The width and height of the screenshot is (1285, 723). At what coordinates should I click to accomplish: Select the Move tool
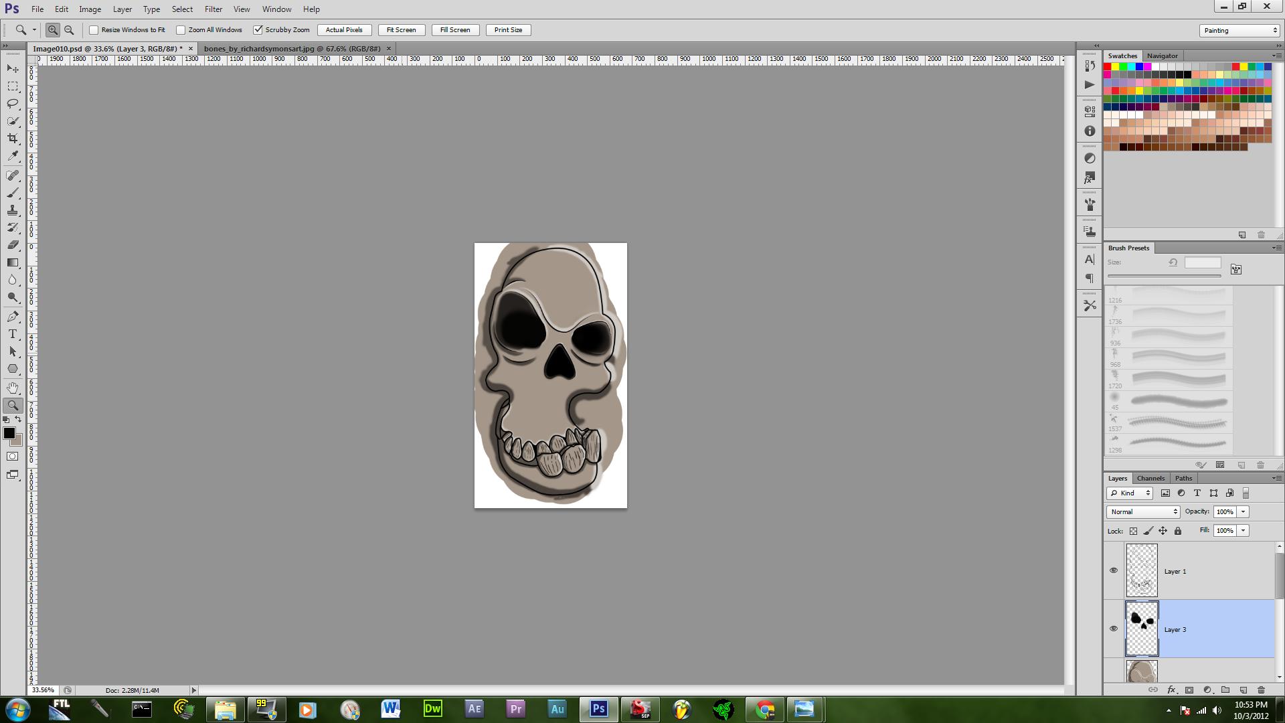[x=13, y=68]
